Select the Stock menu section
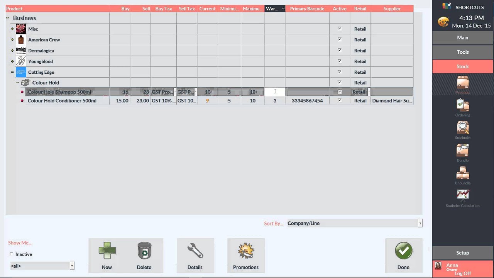 tap(463, 66)
